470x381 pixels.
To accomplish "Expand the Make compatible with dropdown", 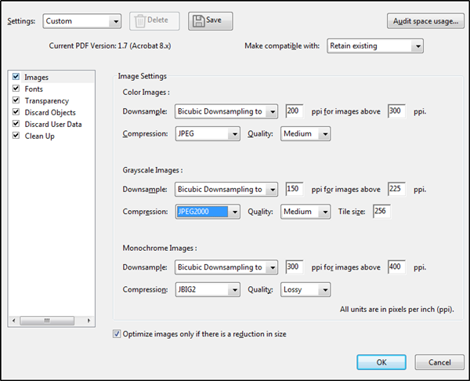I will point(375,46).
